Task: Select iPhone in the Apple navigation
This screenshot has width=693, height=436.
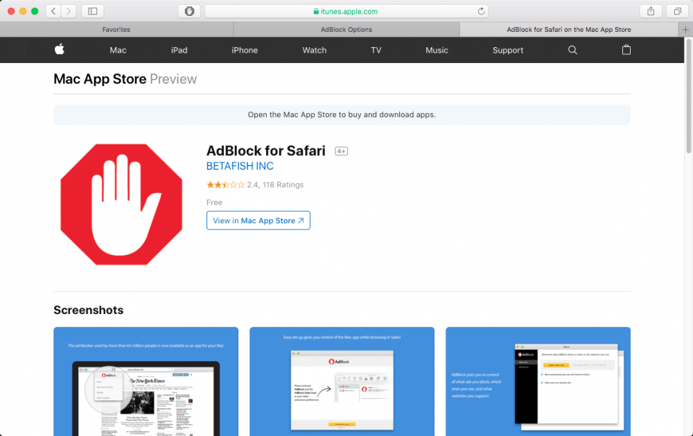Action: click(245, 50)
